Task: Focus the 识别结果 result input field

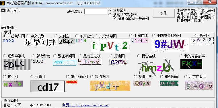Action: (x=96, y=12)
